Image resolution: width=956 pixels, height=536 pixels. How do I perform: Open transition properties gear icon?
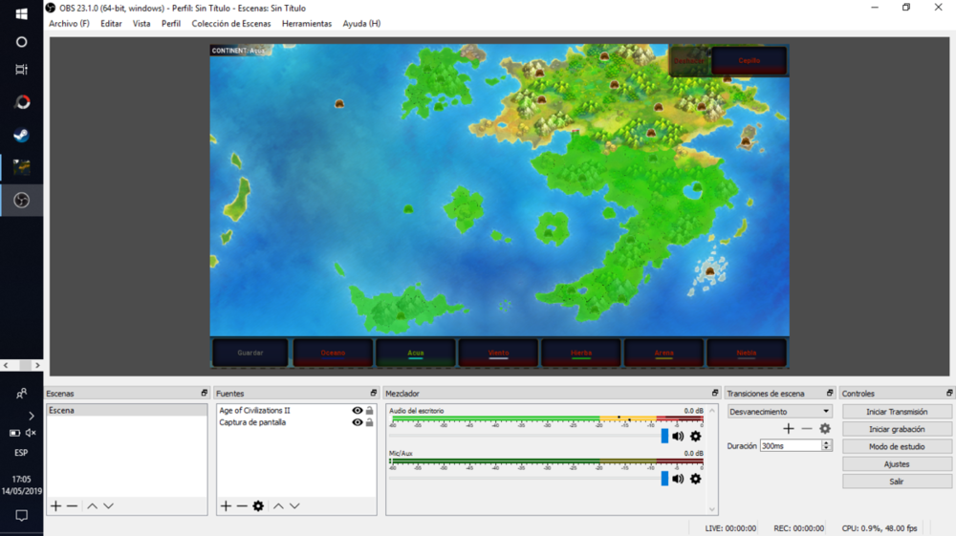tap(825, 429)
